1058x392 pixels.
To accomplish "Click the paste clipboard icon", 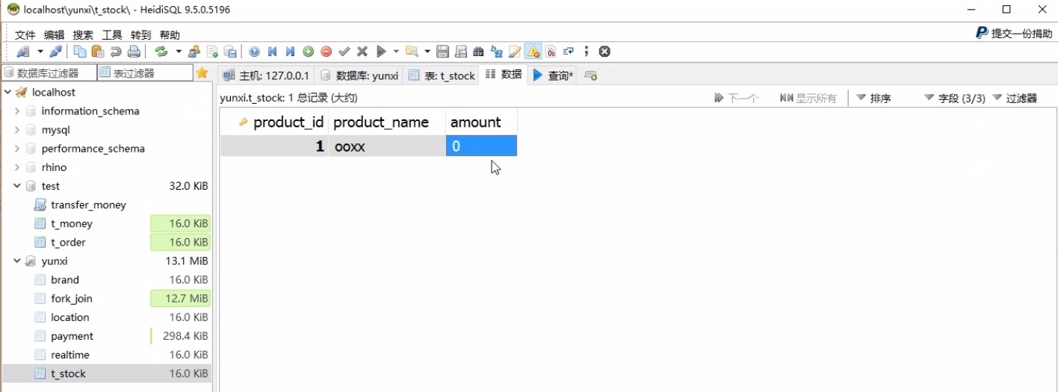I will click(x=98, y=52).
